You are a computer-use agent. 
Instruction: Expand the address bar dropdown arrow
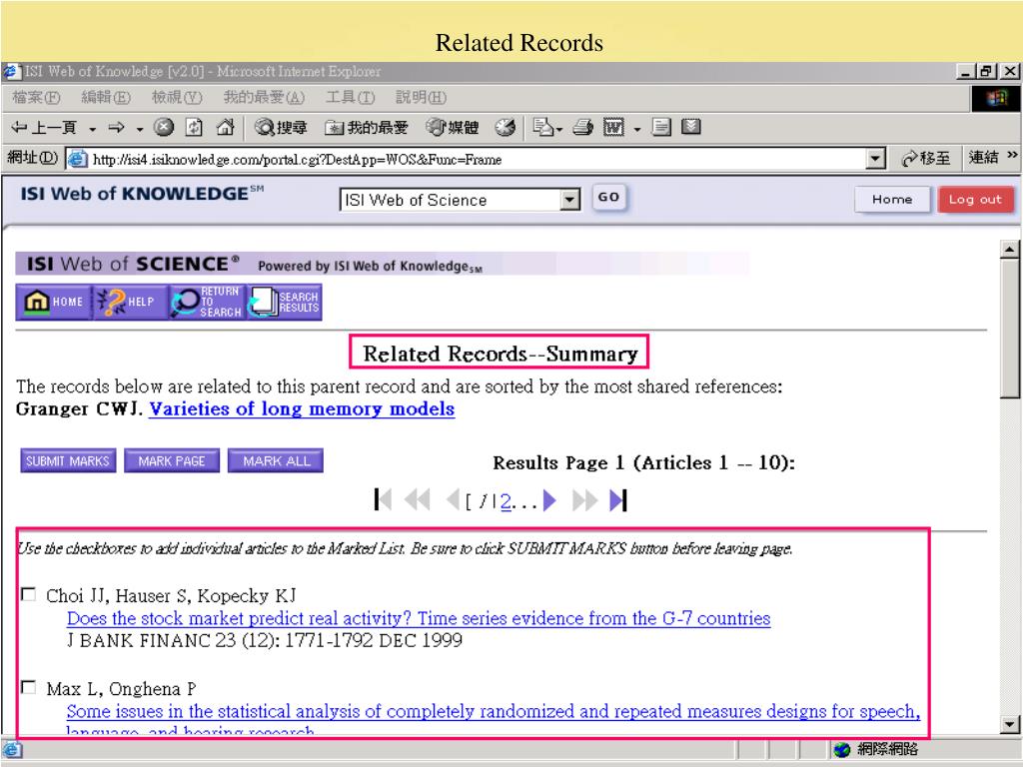875,159
